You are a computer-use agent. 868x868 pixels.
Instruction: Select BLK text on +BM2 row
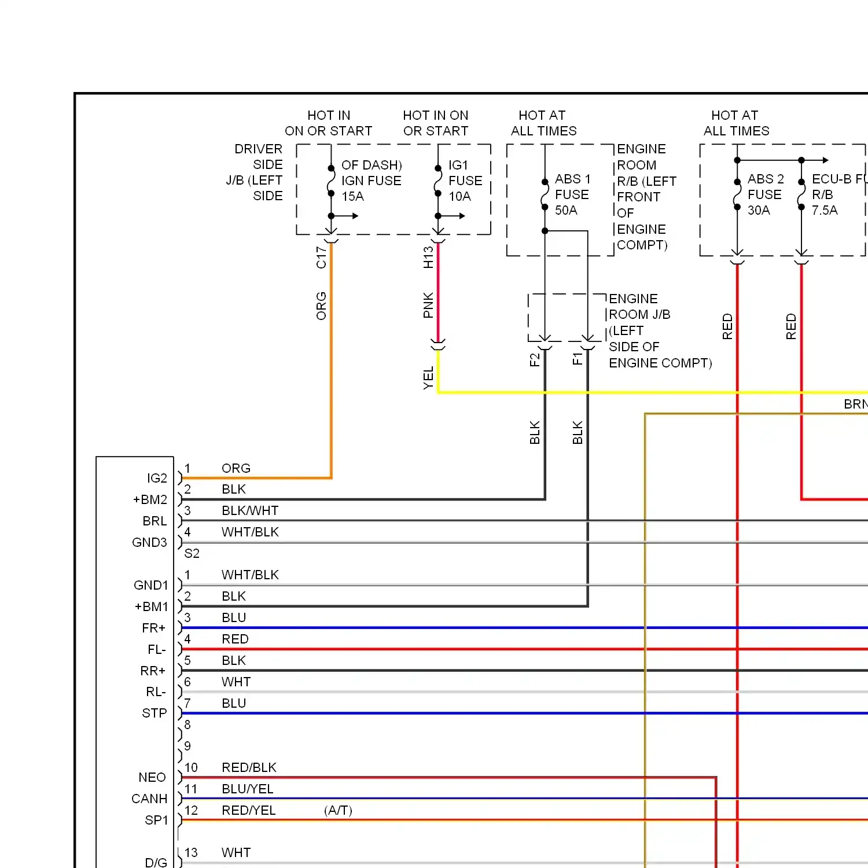click(234, 489)
